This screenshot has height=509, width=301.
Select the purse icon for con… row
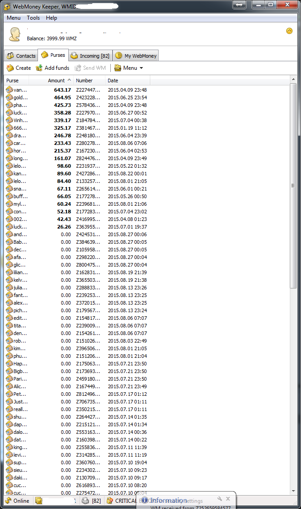click(9, 212)
